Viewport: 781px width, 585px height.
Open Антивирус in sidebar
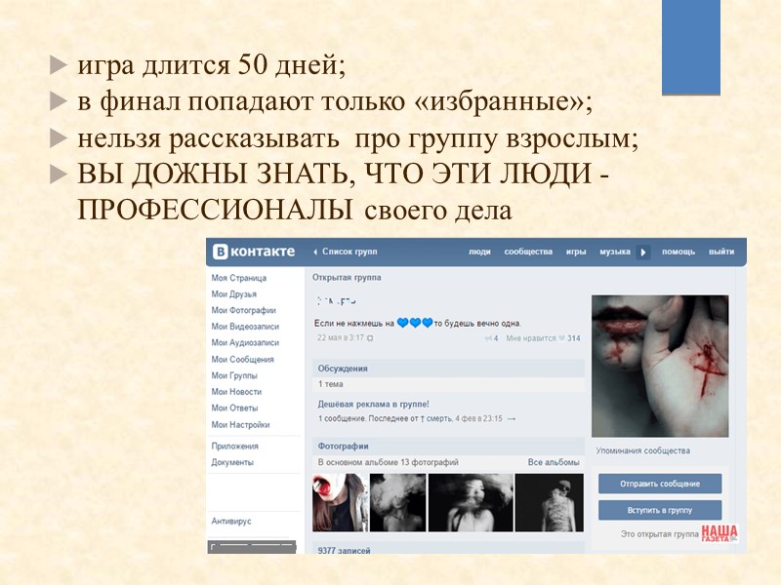pos(231,521)
